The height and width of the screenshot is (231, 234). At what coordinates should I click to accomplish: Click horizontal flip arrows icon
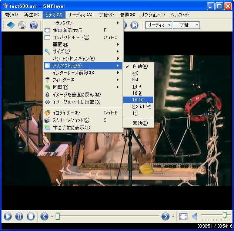click(47, 102)
